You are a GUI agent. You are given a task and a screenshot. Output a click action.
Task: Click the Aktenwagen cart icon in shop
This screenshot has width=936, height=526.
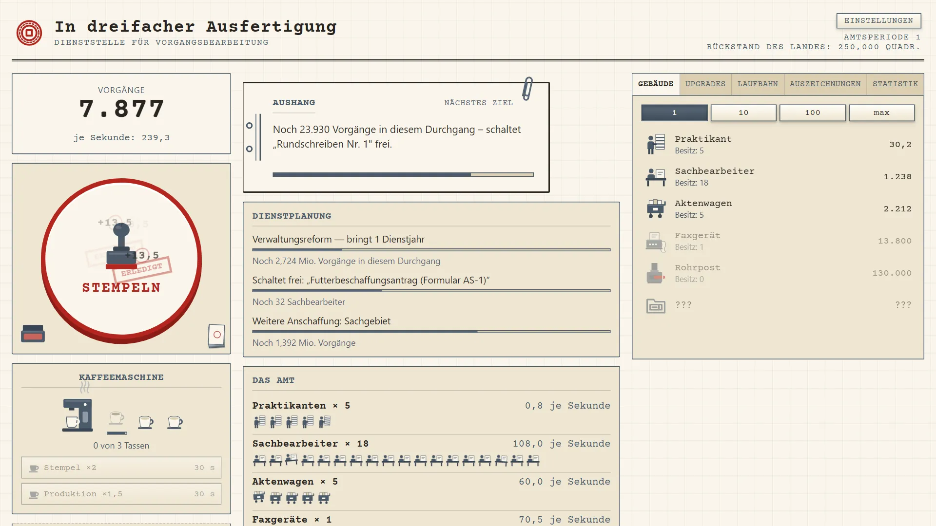(656, 208)
